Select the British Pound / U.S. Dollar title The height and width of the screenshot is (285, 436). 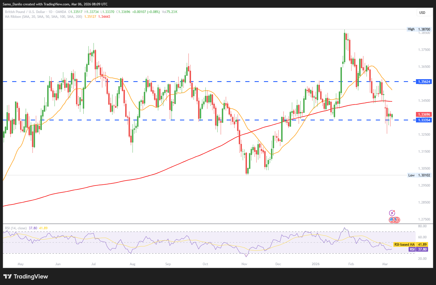coord(25,12)
